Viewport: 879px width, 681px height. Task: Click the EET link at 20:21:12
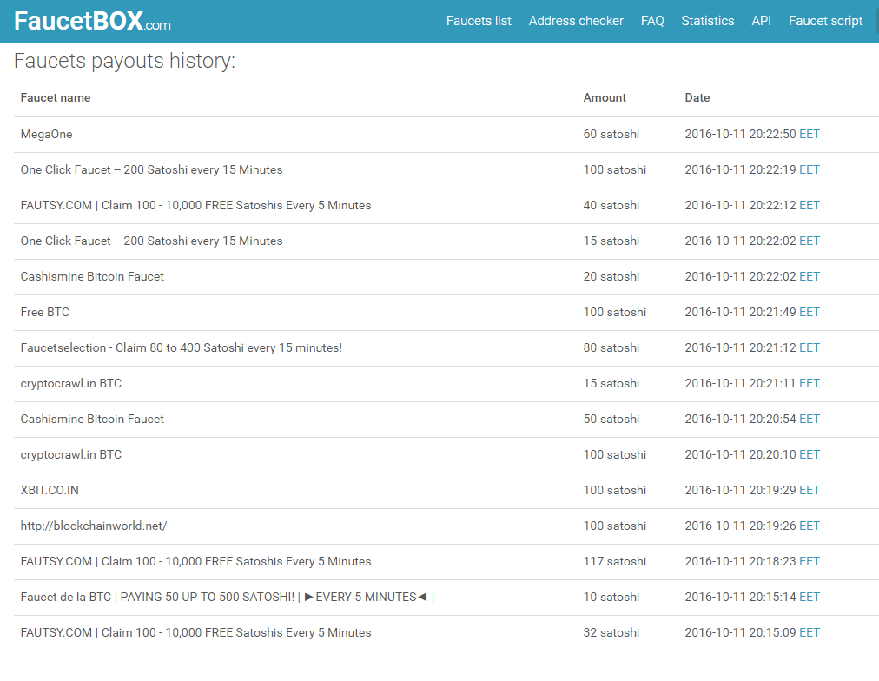810,347
